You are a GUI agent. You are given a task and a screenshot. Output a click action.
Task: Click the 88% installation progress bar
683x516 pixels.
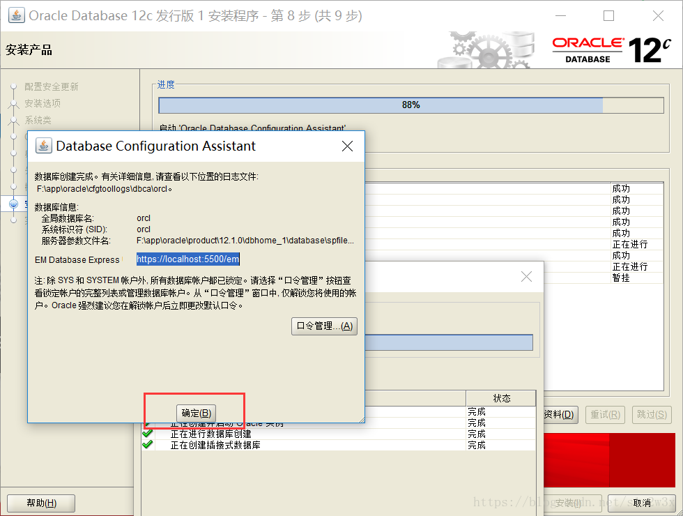point(410,105)
